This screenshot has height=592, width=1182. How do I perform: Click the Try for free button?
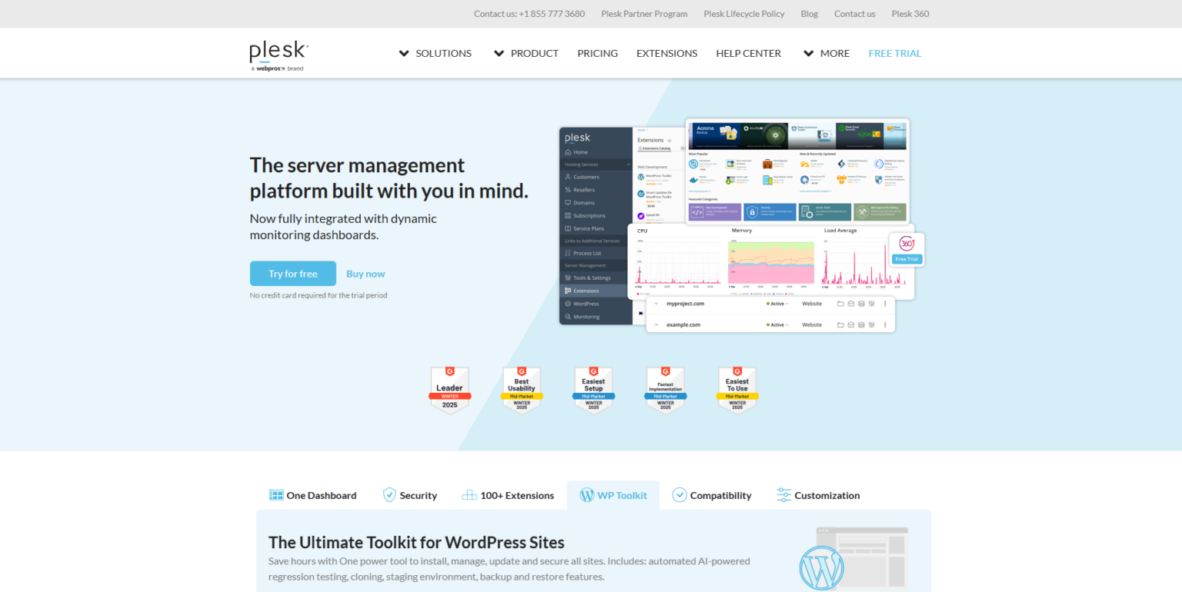coord(292,273)
